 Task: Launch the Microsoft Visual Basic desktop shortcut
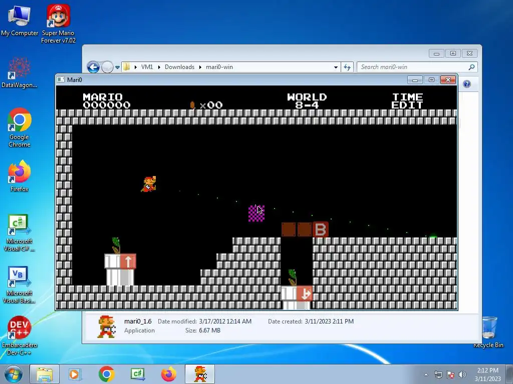[x=20, y=284]
